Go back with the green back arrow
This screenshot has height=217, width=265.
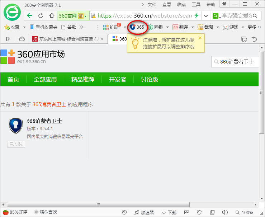pos(29,16)
